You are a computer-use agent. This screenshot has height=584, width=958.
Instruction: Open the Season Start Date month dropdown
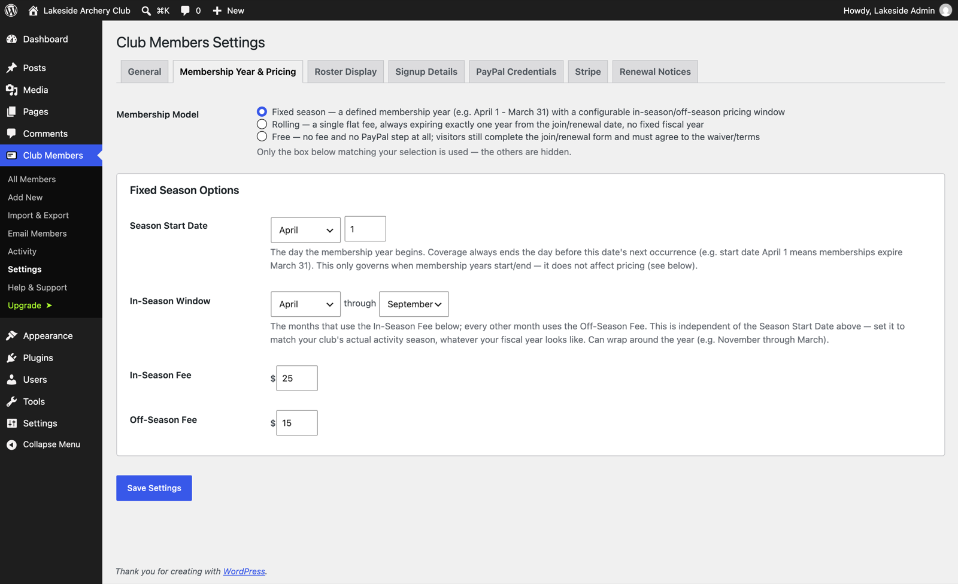pyautogui.click(x=305, y=230)
